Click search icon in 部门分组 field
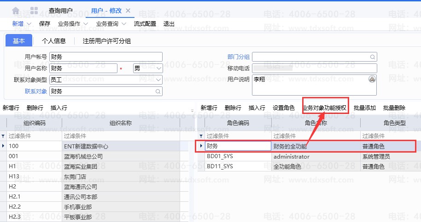Image resolution: width=421 pixels, height=222 pixels. [372, 57]
